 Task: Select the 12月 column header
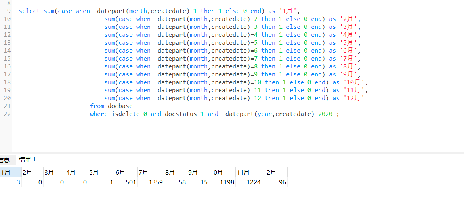click(275, 173)
